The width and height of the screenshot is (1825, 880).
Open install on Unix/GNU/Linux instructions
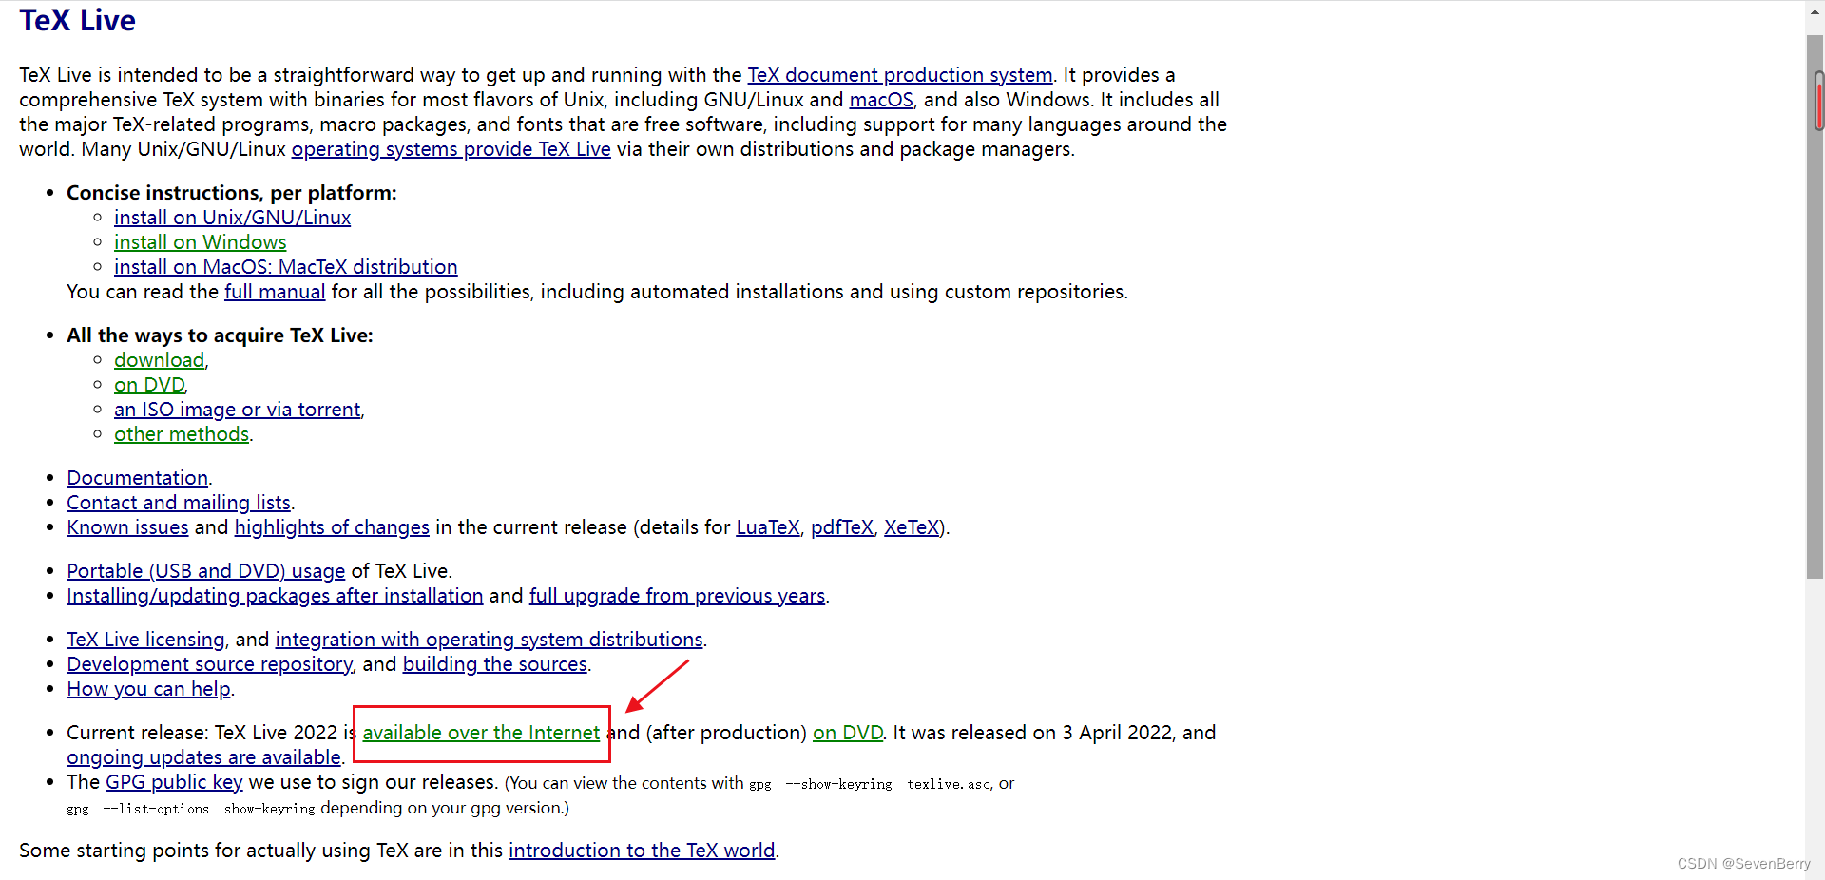tap(232, 218)
